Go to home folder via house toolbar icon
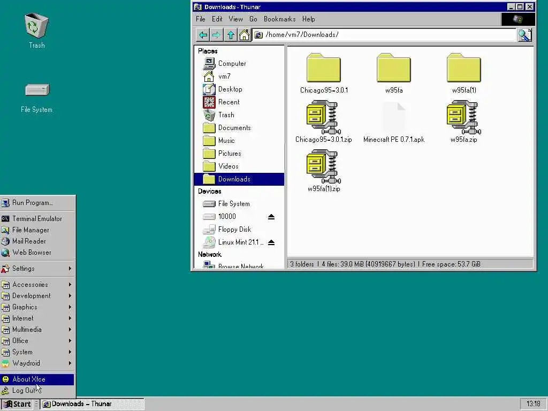 click(244, 35)
